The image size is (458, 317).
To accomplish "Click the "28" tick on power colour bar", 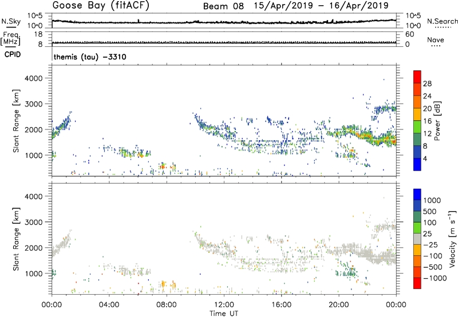I will point(427,84).
